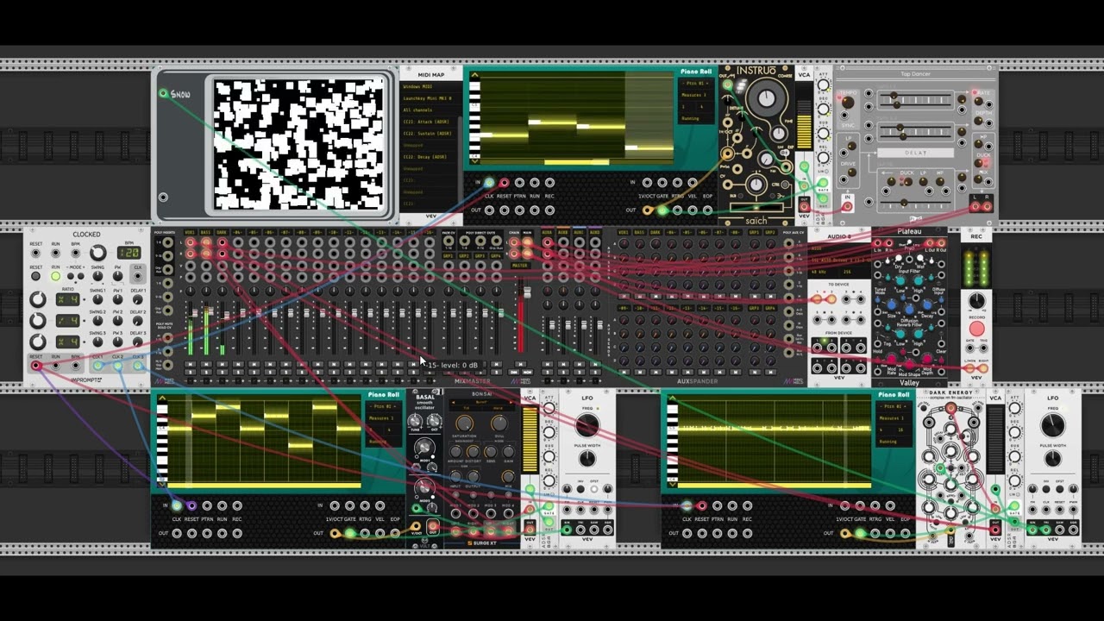This screenshot has width=1104, height=621.
Task: Click bottom-left Piano Roll Measures 1 field
Action: [x=383, y=418]
